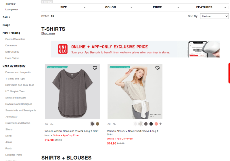This screenshot has width=230, height=161.
Task: Follow the Shop men link
Action: (x=48, y=33)
